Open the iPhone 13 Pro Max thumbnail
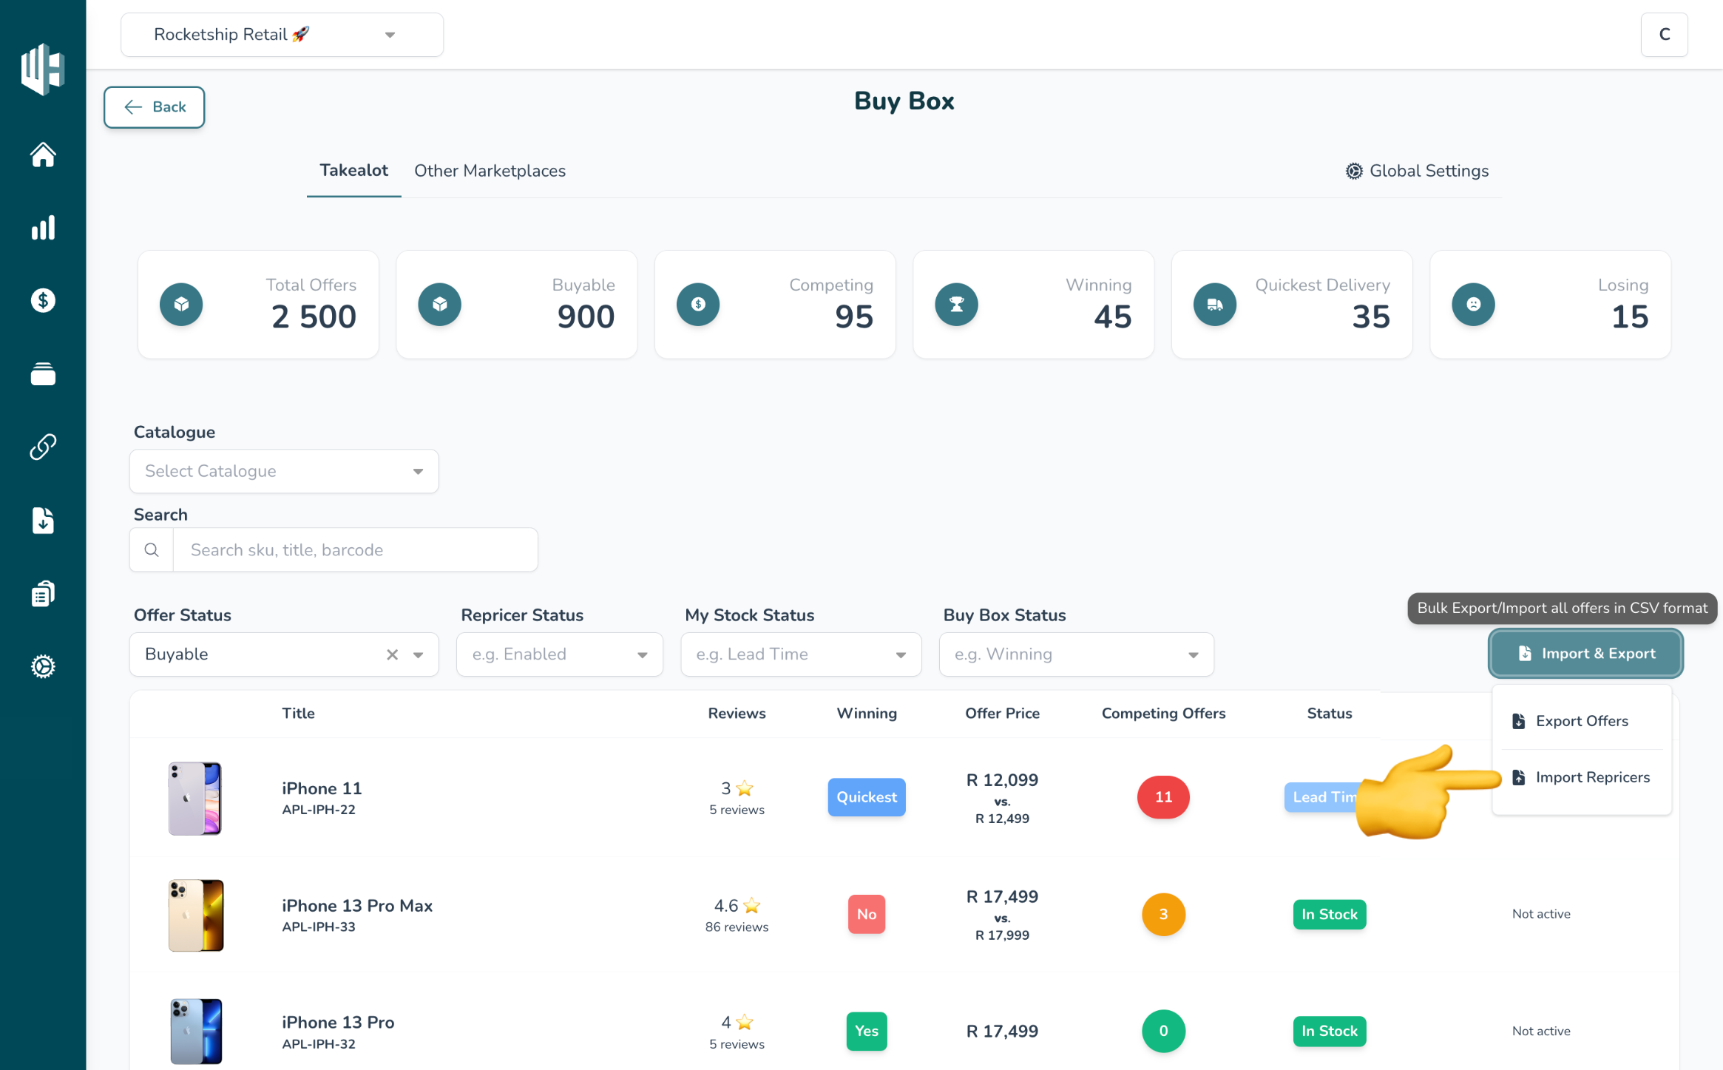 (x=195, y=915)
